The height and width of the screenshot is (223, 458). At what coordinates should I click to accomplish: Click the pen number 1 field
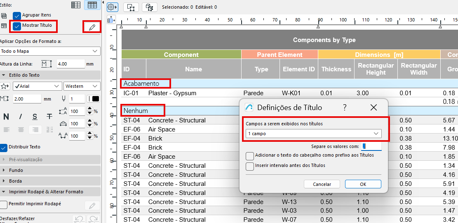pos(77,99)
